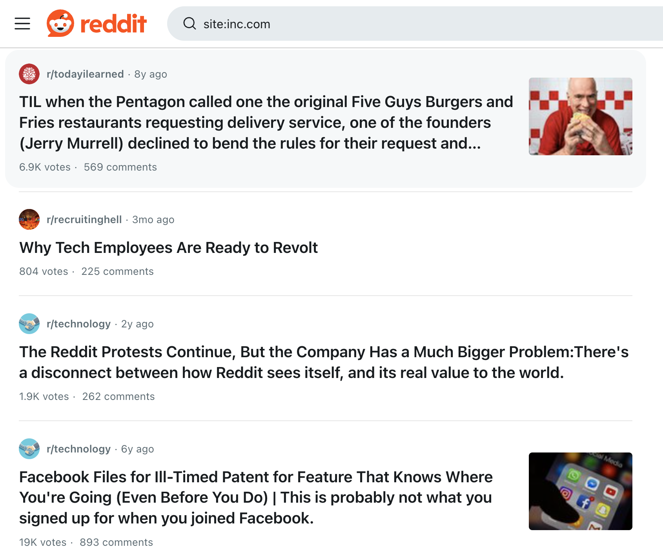The height and width of the screenshot is (556, 663).
Task: Open r/technology link on the Reddit Protests post
Action: (78, 324)
